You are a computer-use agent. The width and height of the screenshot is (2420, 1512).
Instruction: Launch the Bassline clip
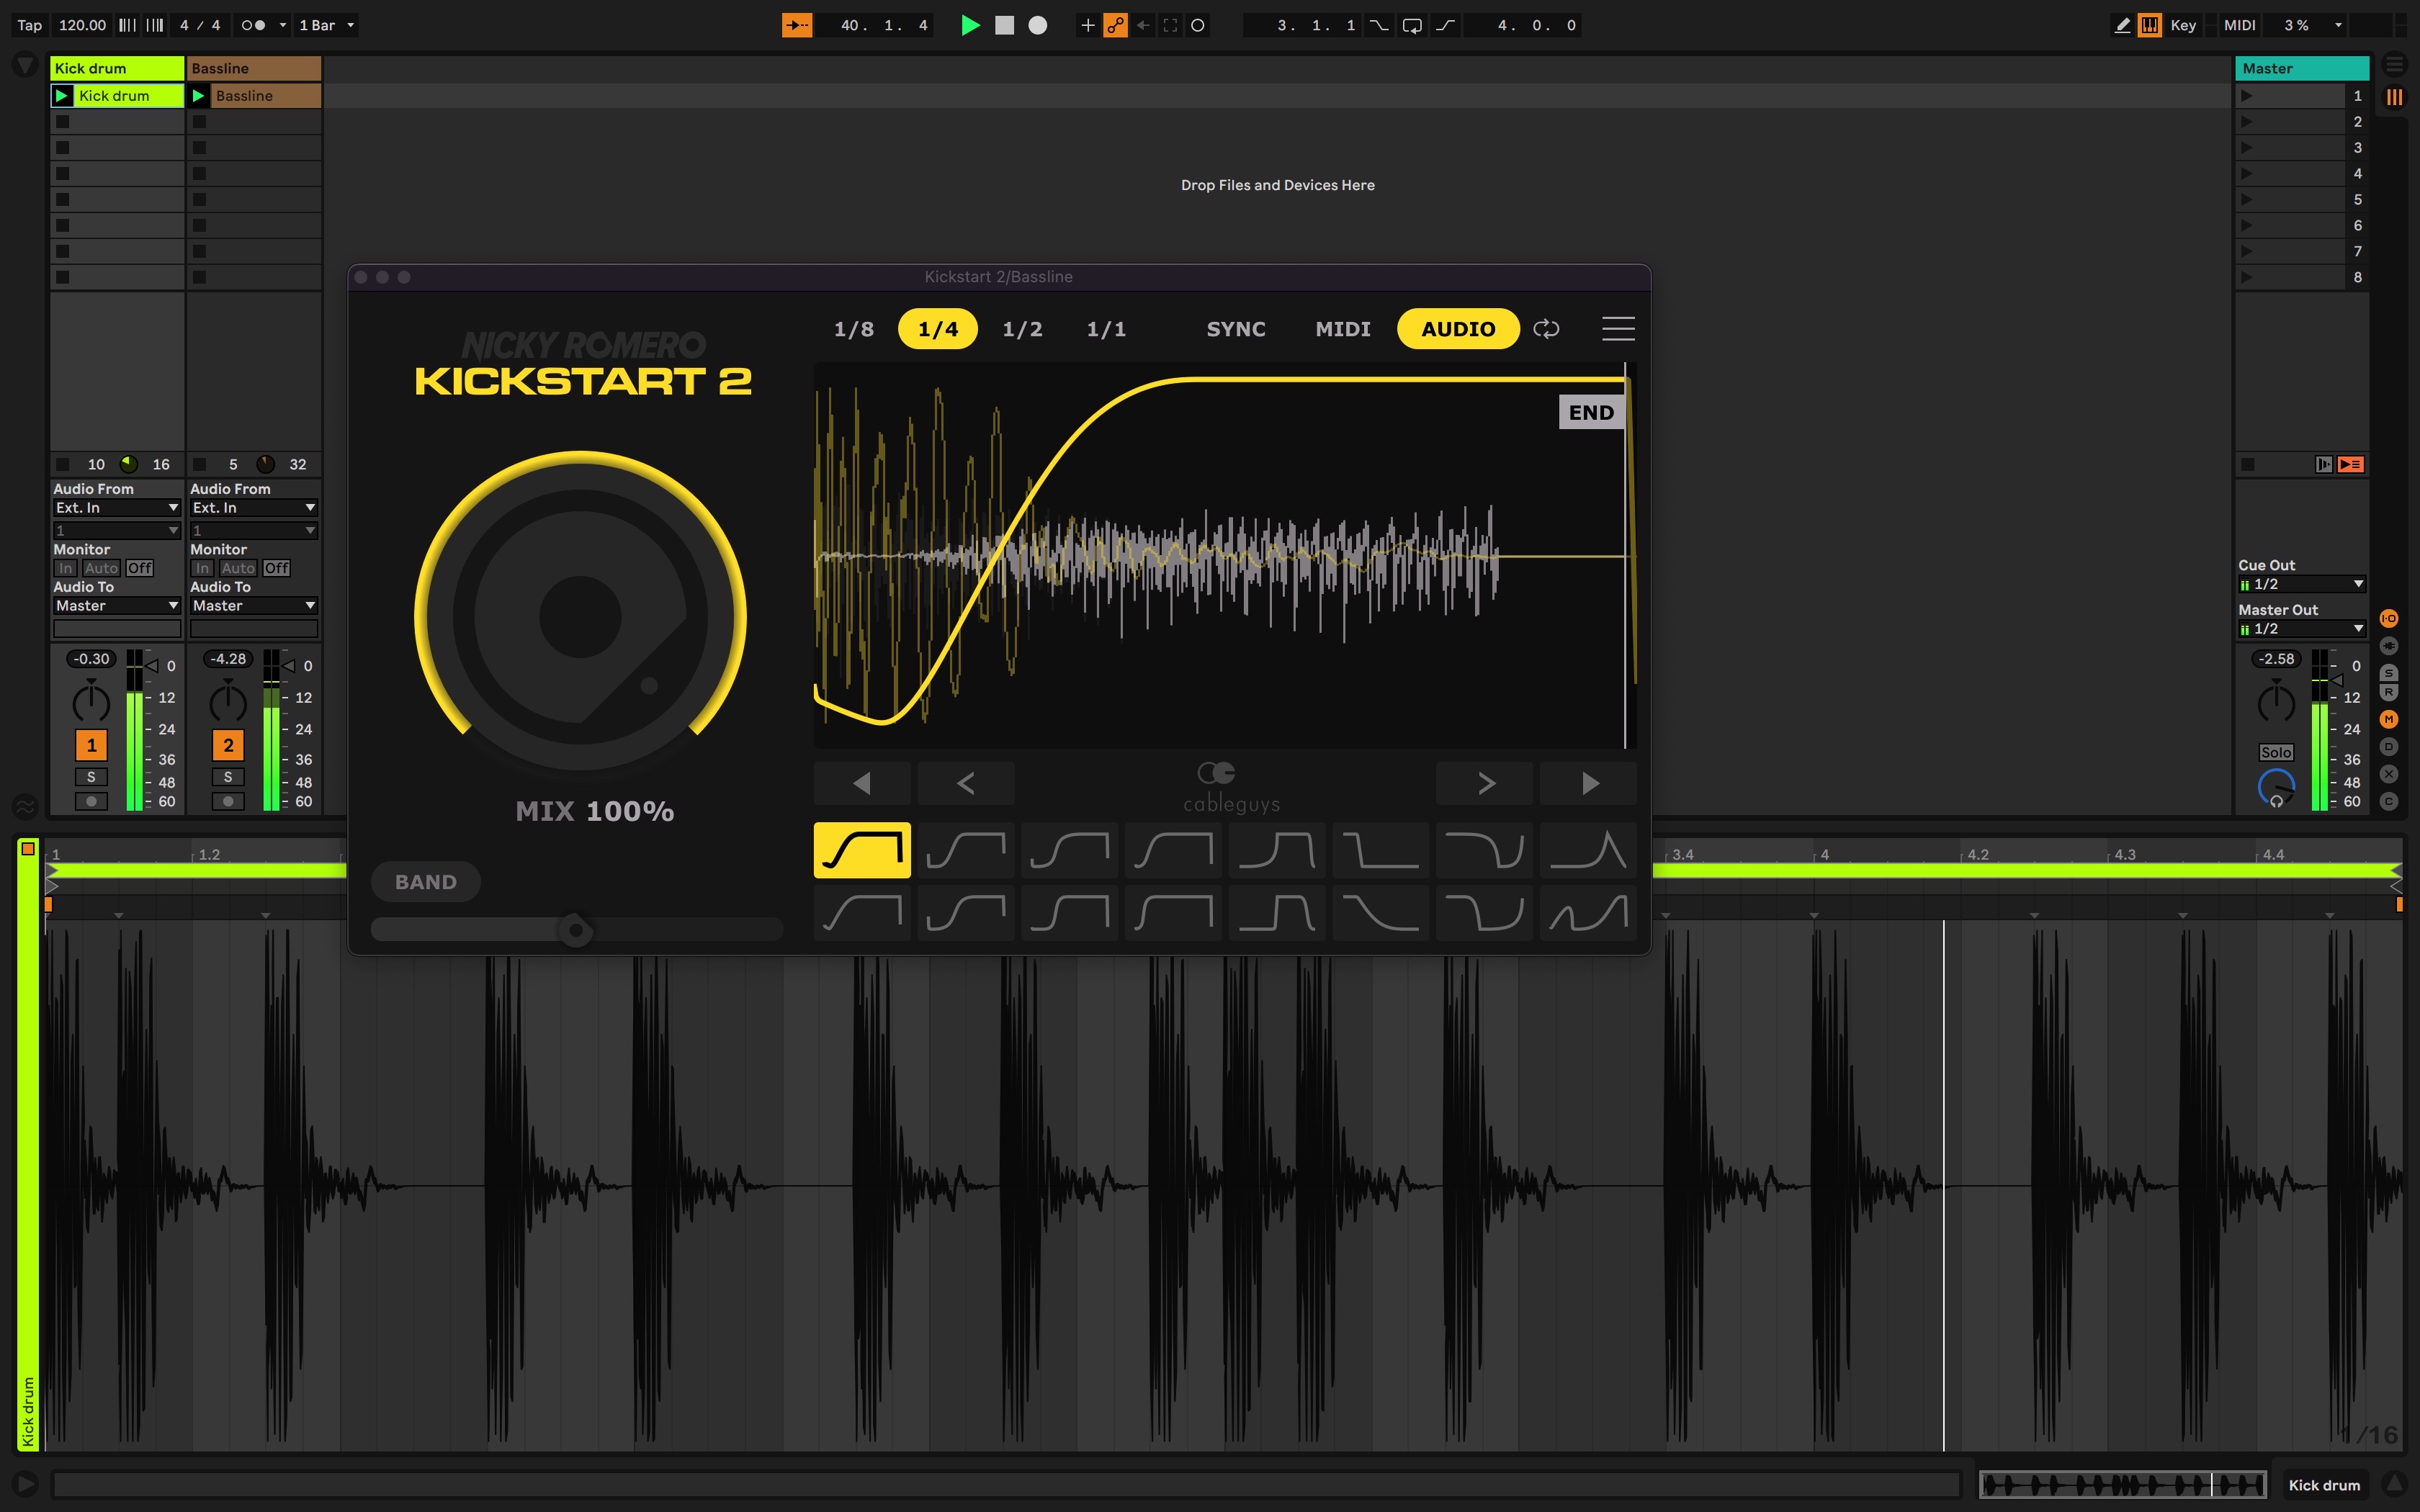[x=199, y=95]
